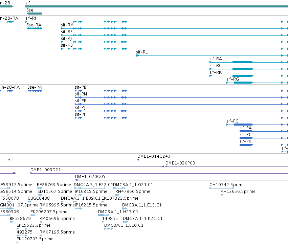Select the RM06996.5prime EST label

tap(57, 205)
